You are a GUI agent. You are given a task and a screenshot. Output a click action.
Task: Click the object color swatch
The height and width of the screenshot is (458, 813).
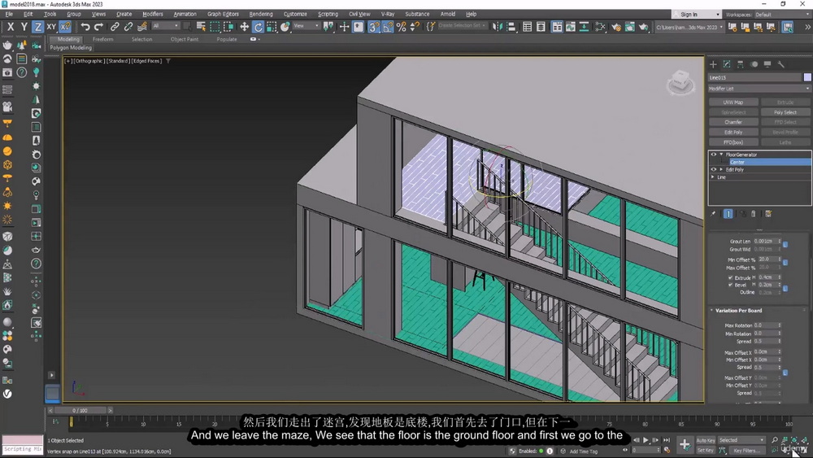click(x=807, y=77)
